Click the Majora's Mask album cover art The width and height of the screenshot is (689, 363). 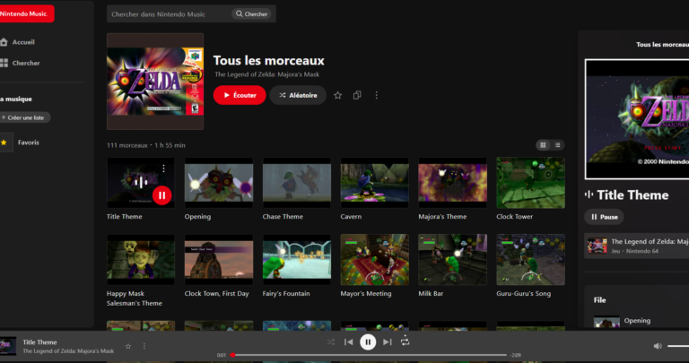[155, 82]
